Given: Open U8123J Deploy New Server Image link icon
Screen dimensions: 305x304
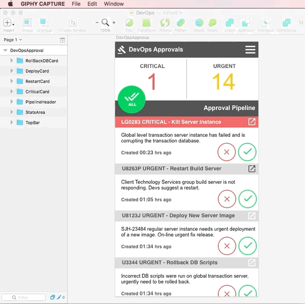Looking at the screenshot, I should pos(252,215).
